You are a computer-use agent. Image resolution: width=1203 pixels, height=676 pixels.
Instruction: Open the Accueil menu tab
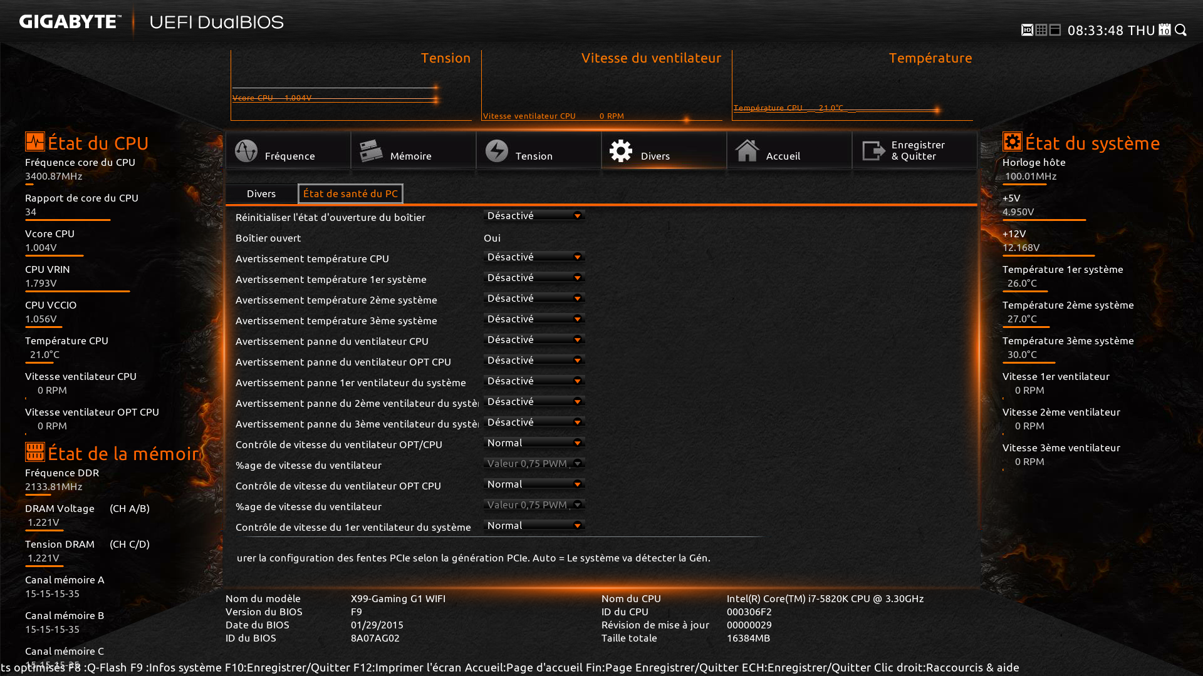click(789, 150)
